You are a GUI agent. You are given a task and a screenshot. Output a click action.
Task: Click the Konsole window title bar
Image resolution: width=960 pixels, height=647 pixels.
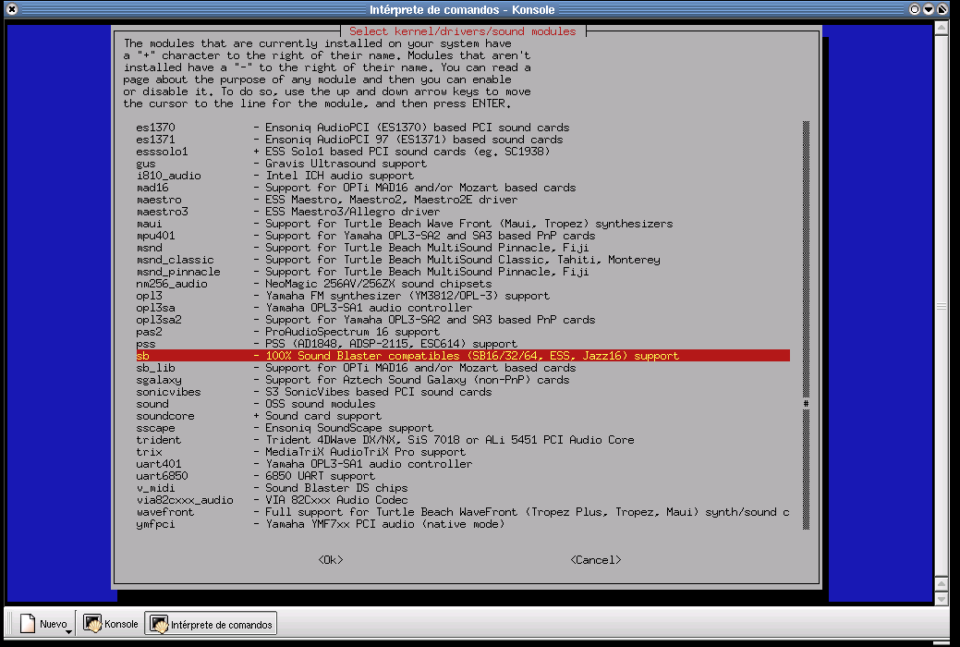pyautogui.click(x=462, y=9)
